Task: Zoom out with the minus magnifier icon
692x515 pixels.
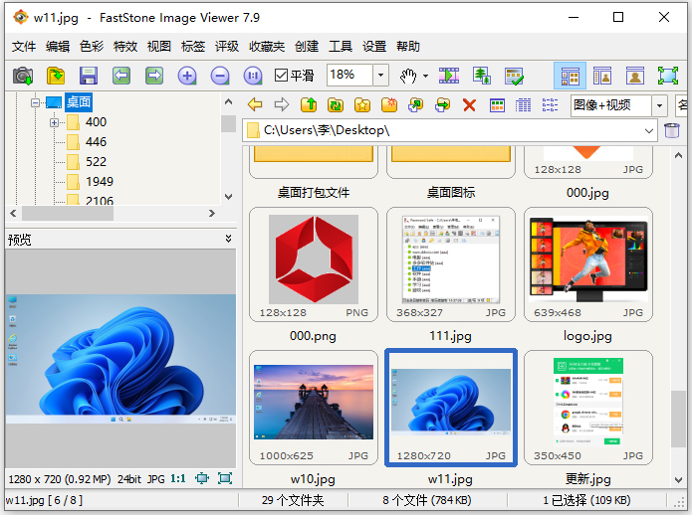Action: (x=220, y=76)
